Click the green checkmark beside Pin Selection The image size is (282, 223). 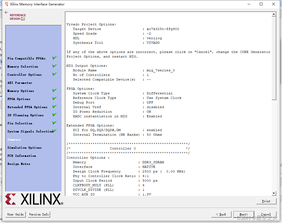(x=55, y=123)
